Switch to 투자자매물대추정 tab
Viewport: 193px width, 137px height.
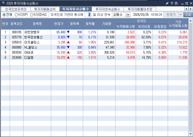click(x=140, y=9)
